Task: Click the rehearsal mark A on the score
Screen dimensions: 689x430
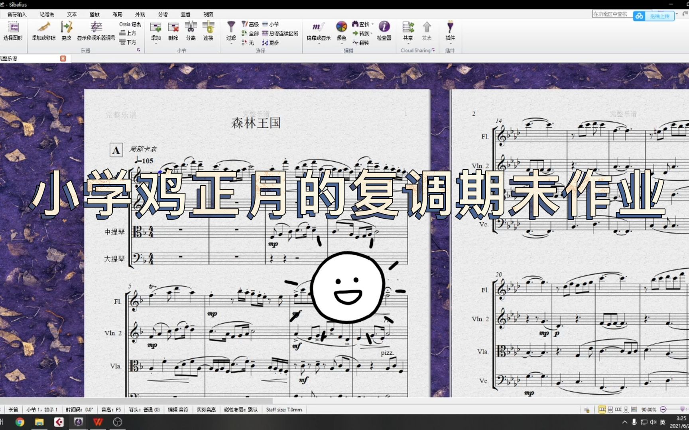Action: tap(116, 150)
